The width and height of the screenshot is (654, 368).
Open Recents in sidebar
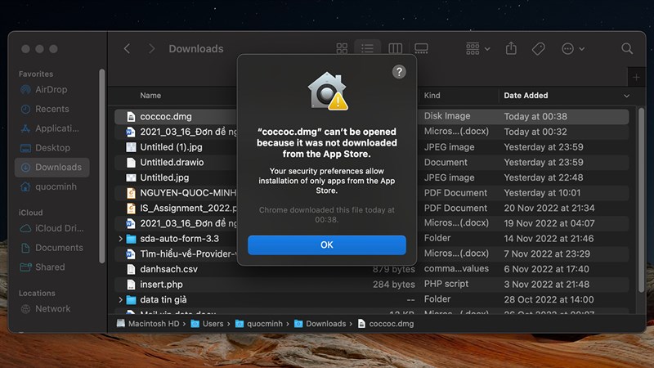click(x=52, y=109)
